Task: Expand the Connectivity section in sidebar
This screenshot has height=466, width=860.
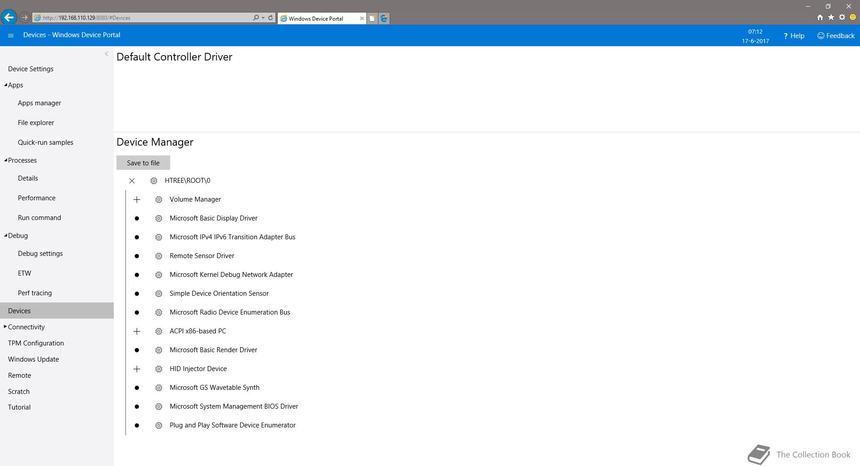Action: pos(5,327)
